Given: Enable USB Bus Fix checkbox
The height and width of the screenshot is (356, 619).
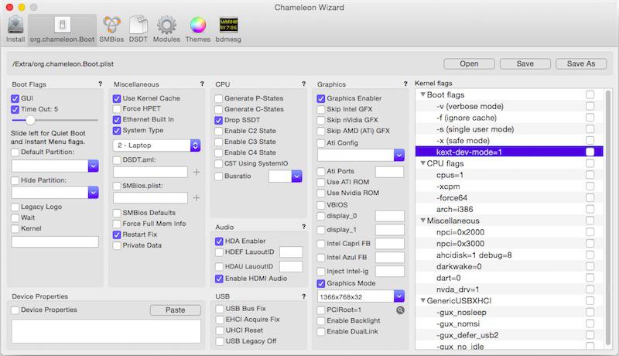Looking at the screenshot, I should pos(220,309).
